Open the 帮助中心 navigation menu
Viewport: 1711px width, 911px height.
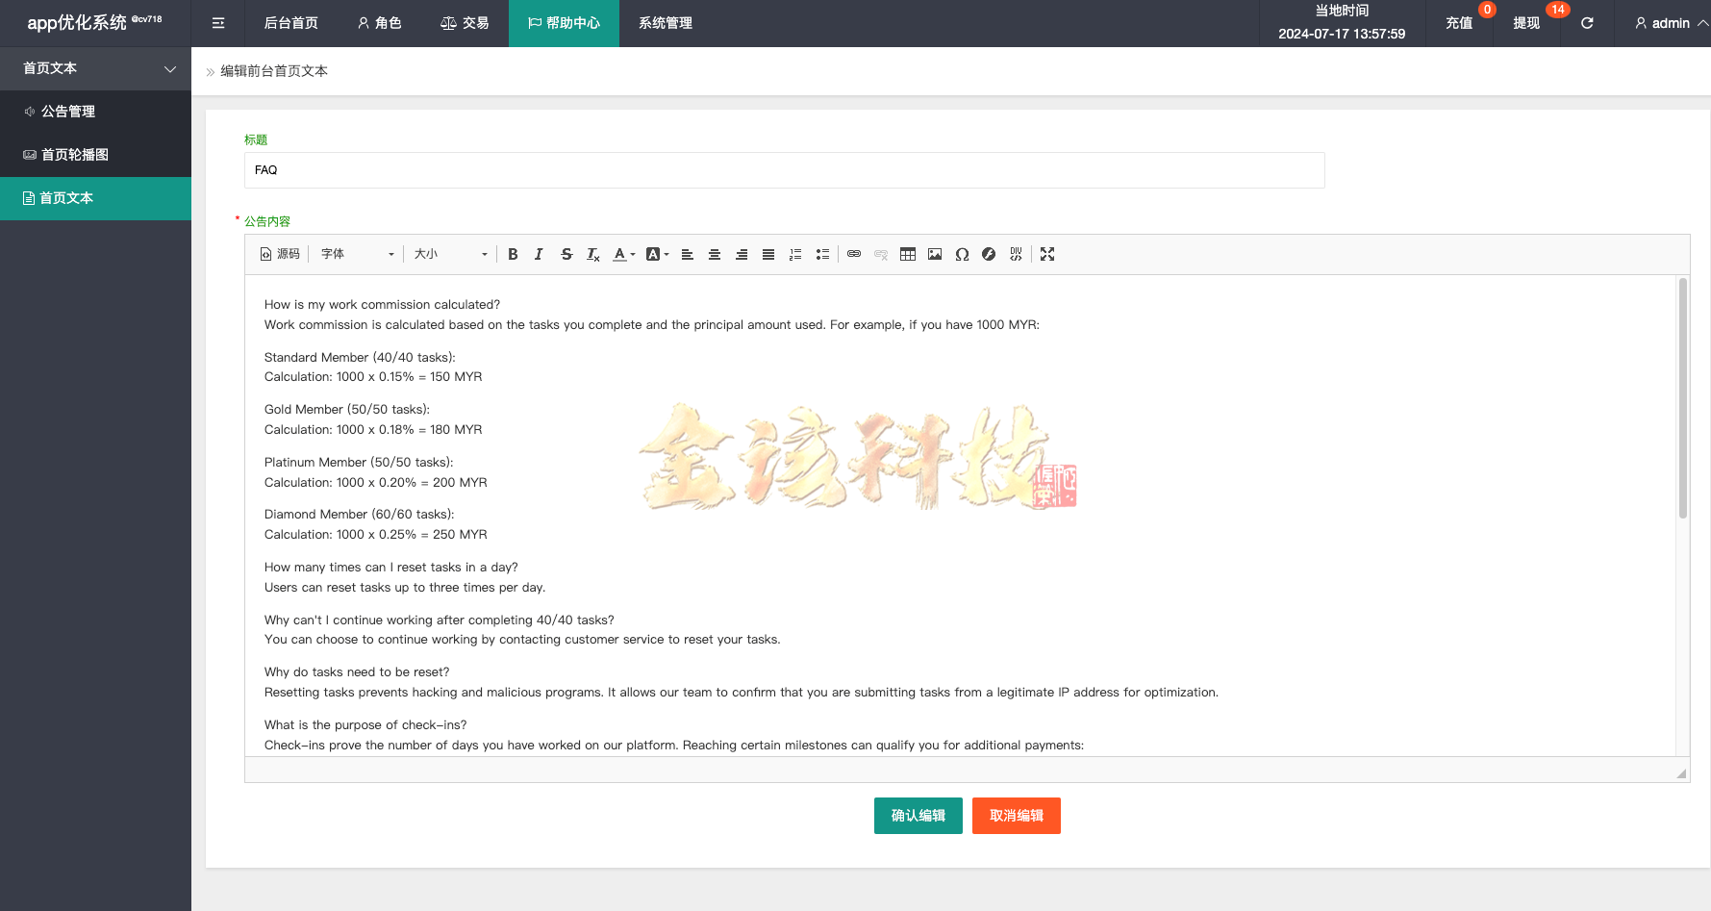coord(564,23)
